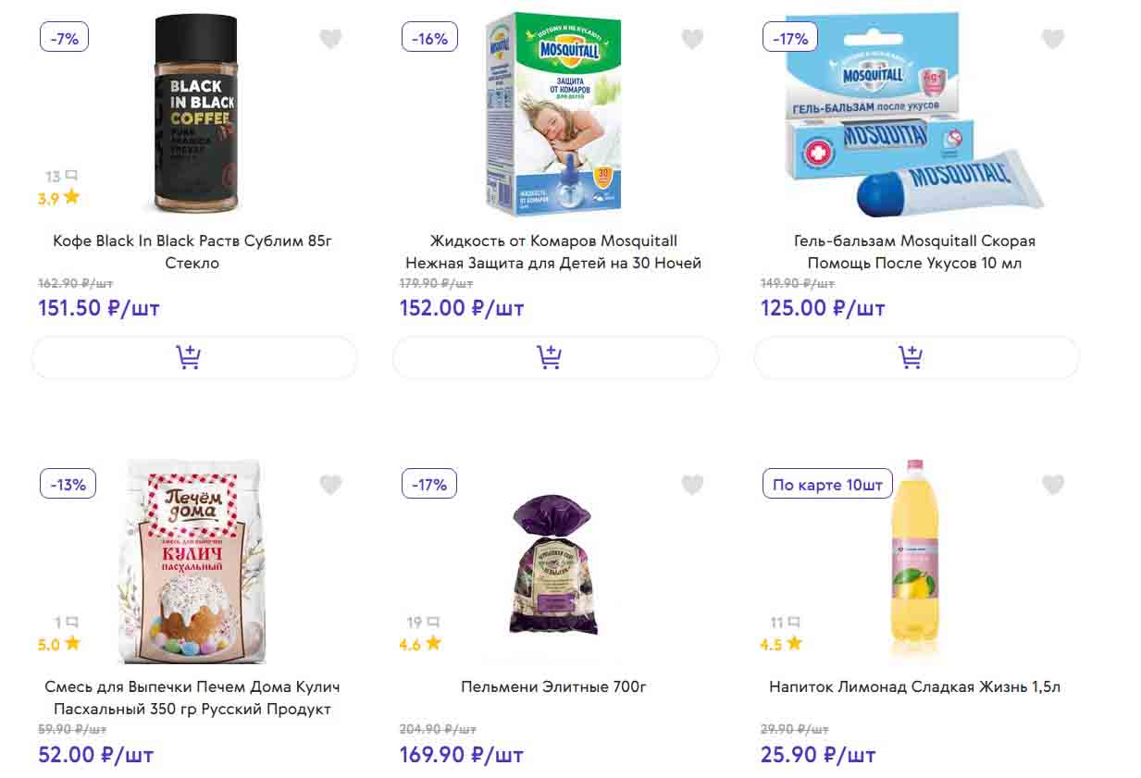Click the 3.9 star rating on coffee
Image resolution: width=1141 pixels, height=778 pixels.
tap(59, 198)
